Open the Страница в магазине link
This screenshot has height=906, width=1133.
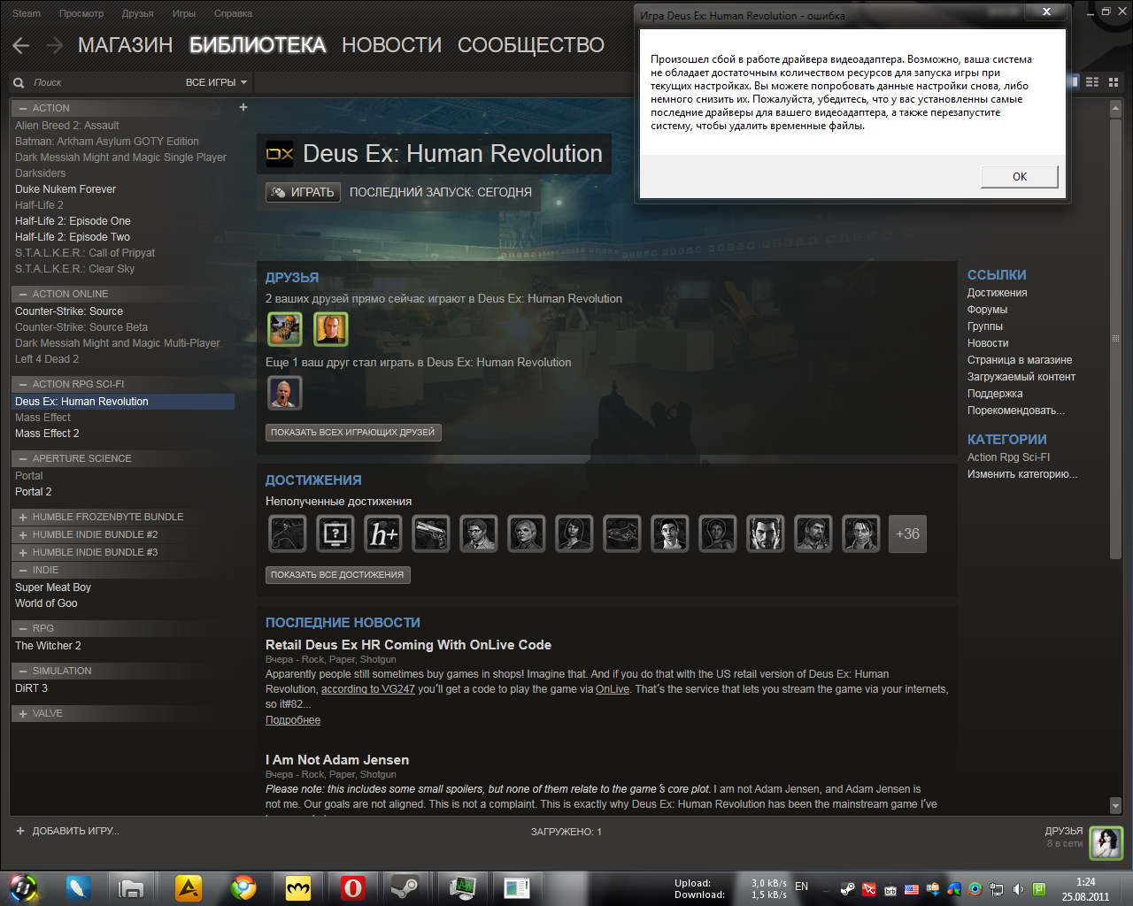1020,360
